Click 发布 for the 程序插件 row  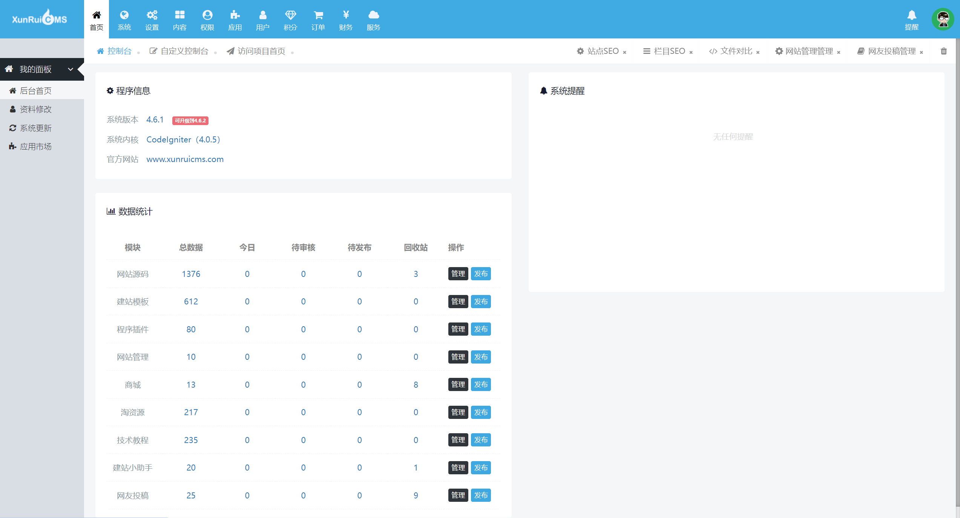(x=481, y=329)
